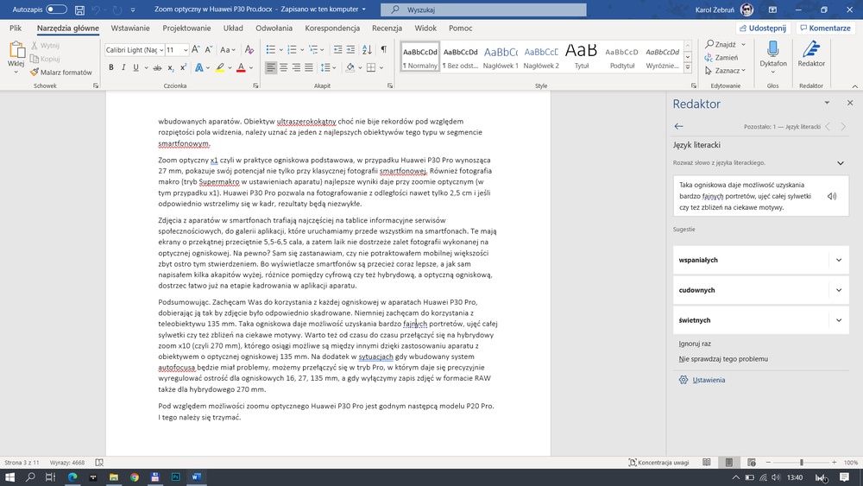Align text right
The height and width of the screenshot is (486, 863).
click(x=296, y=67)
